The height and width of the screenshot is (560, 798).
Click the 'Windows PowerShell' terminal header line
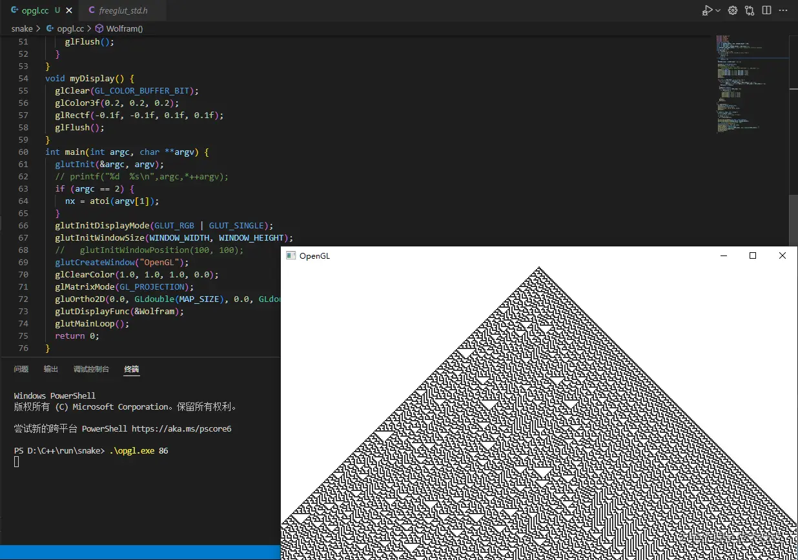point(55,395)
